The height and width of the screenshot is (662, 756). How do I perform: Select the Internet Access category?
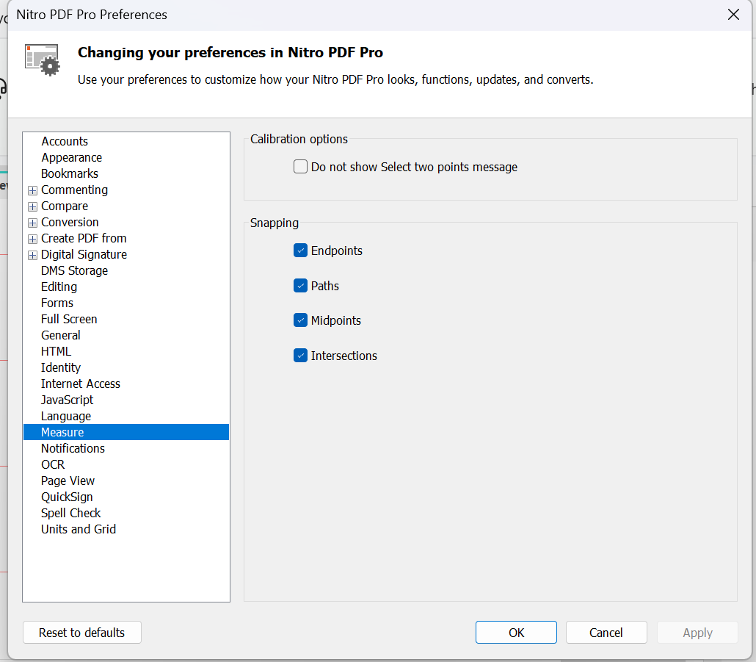pos(81,384)
